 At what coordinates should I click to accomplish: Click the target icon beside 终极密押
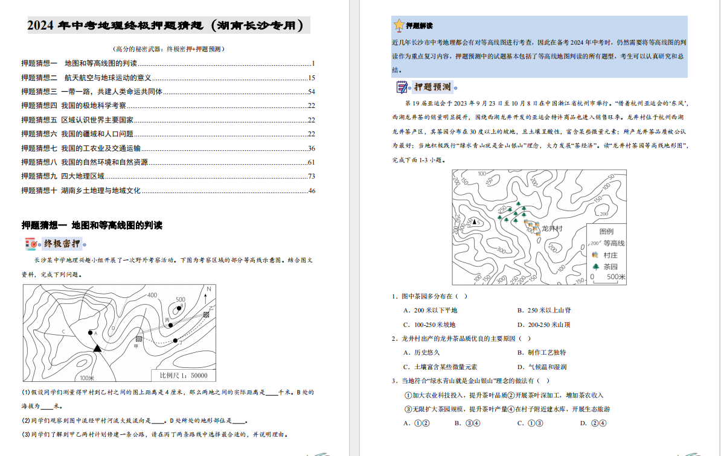coord(31,244)
